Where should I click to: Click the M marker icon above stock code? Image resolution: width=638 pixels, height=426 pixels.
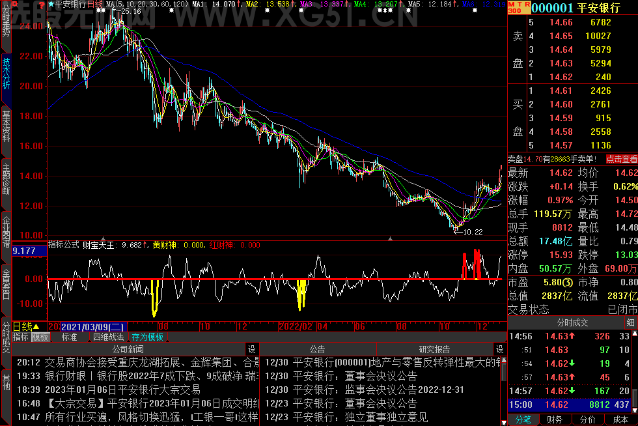coord(511,4)
